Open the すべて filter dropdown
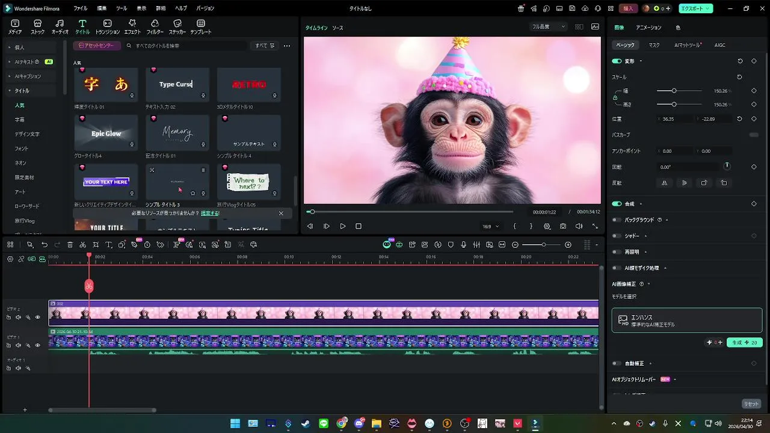The width and height of the screenshot is (770, 433). click(265, 46)
